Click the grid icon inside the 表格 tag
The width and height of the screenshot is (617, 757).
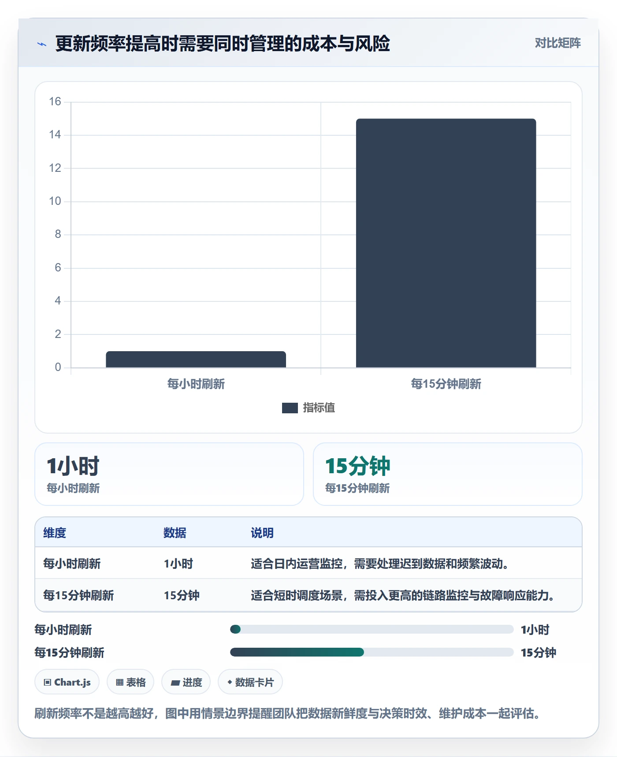pos(119,683)
